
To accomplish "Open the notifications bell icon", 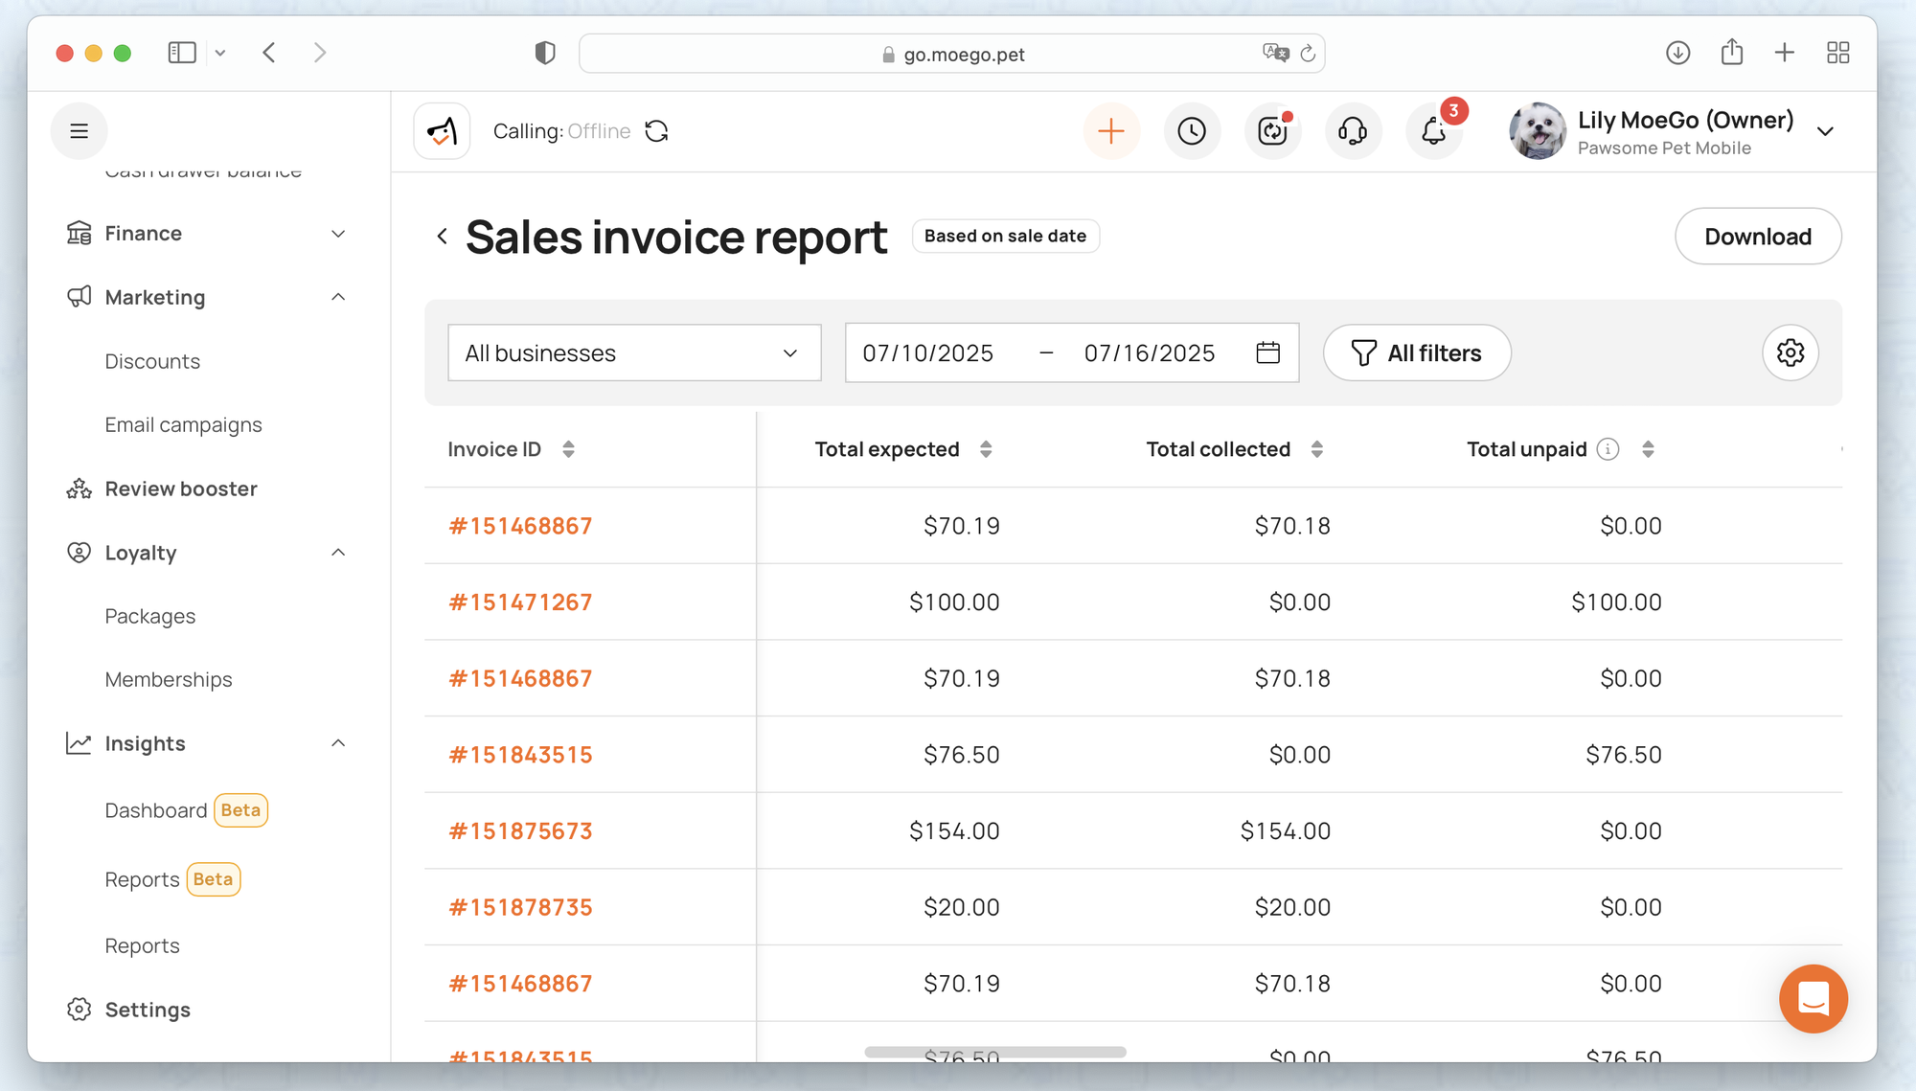I will pyautogui.click(x=1433, y=131).
